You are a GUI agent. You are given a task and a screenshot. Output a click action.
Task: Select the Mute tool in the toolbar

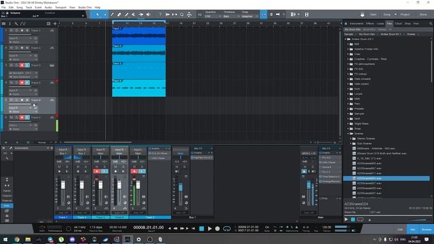[134, 14]
